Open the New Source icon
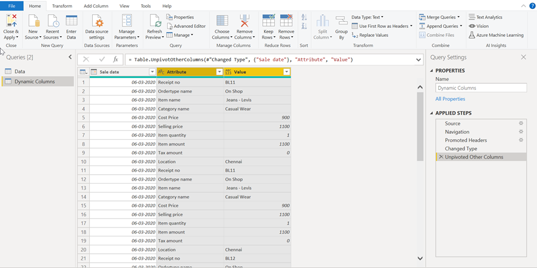This screenshot has width=537, height=268. (33, 21)
